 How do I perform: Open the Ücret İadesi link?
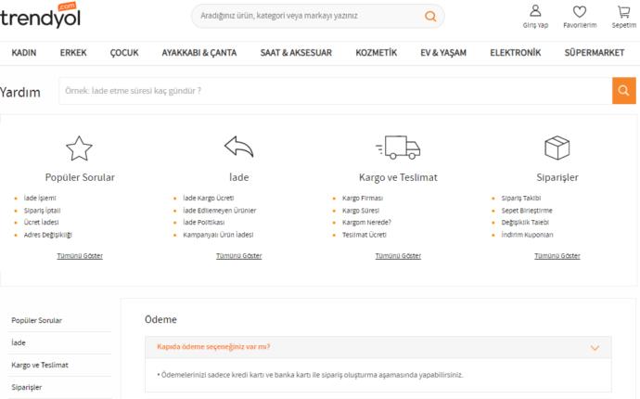coord(41,222)
